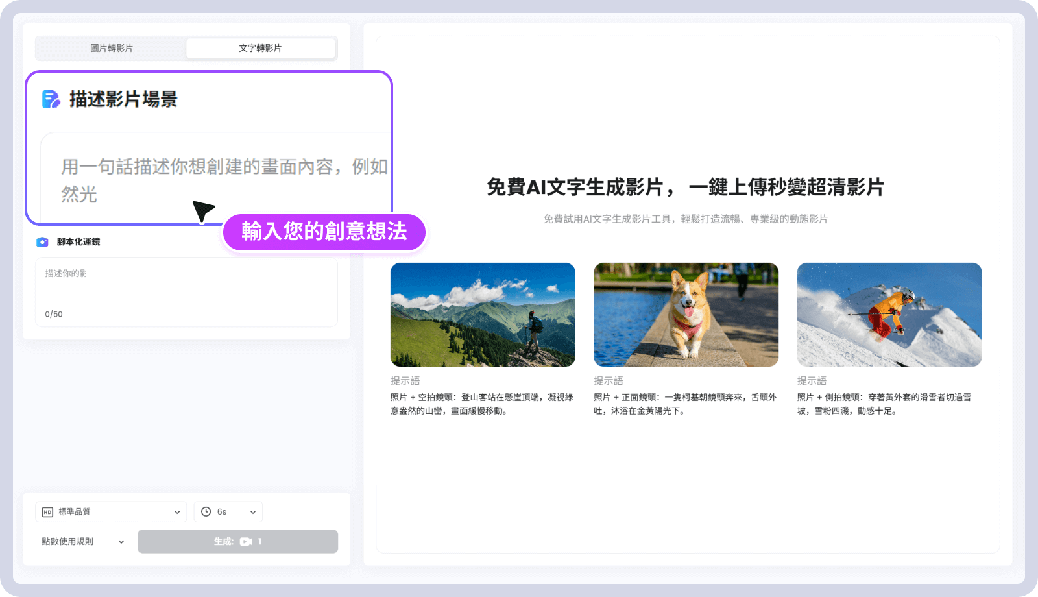Click 提示語 label under the mountain image

tap(405, 381)
